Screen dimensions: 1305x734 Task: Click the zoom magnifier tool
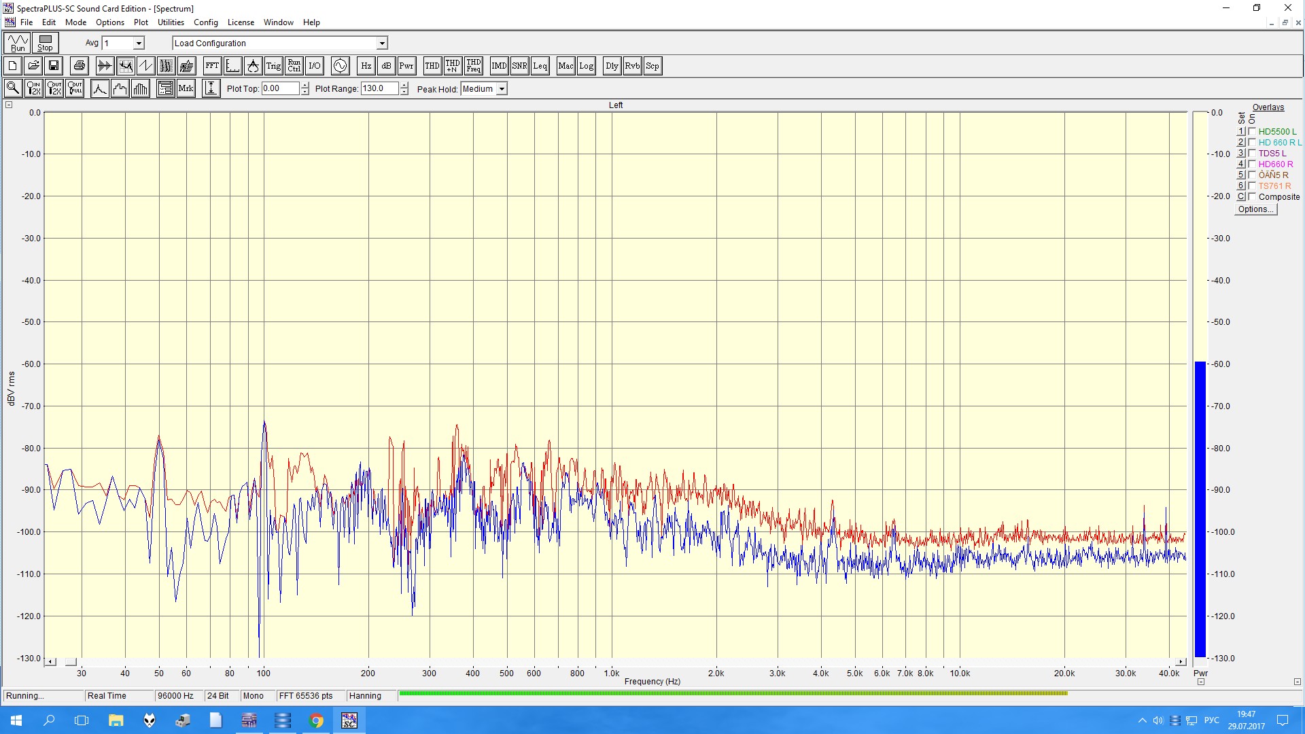tap(13, 88)
